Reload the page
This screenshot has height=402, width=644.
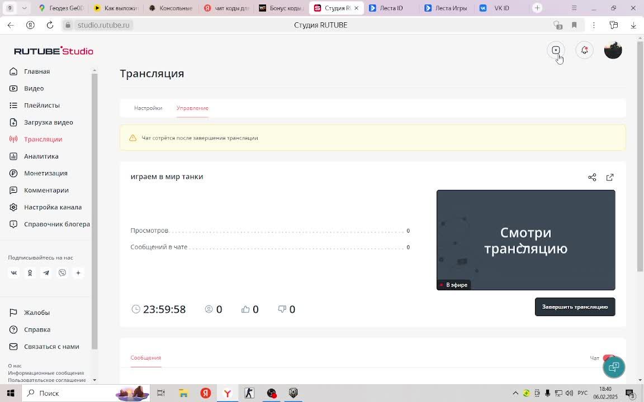click(x=50, y=25)
